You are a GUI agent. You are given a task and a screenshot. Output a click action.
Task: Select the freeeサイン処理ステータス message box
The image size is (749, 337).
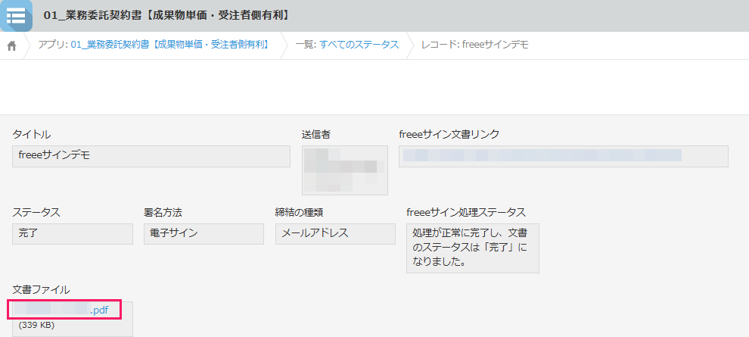coord(472,247)
